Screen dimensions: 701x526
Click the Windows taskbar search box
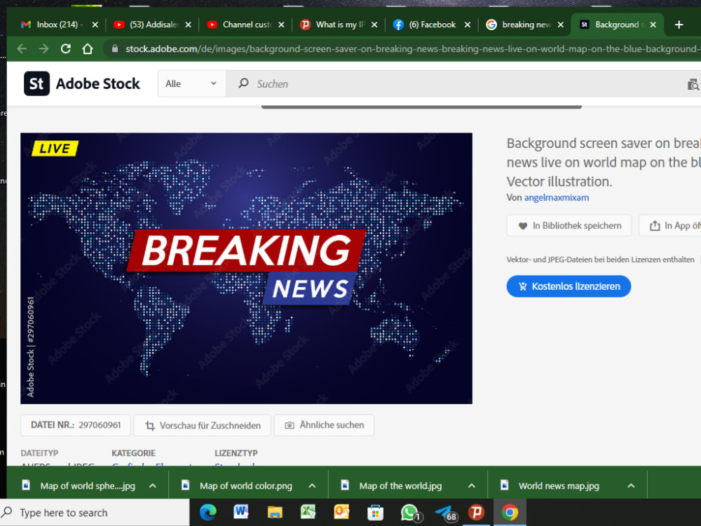click(x=95, y=513)
